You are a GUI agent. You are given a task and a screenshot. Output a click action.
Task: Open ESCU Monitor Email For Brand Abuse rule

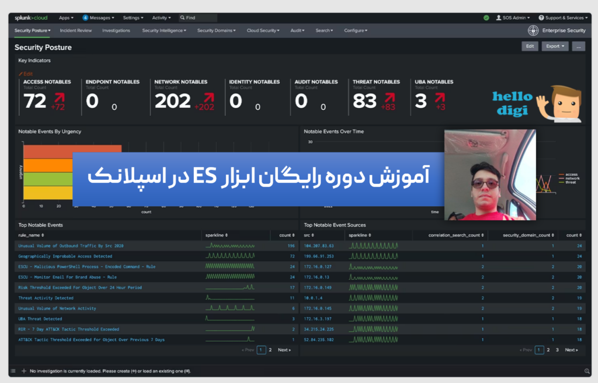(68, 277)
